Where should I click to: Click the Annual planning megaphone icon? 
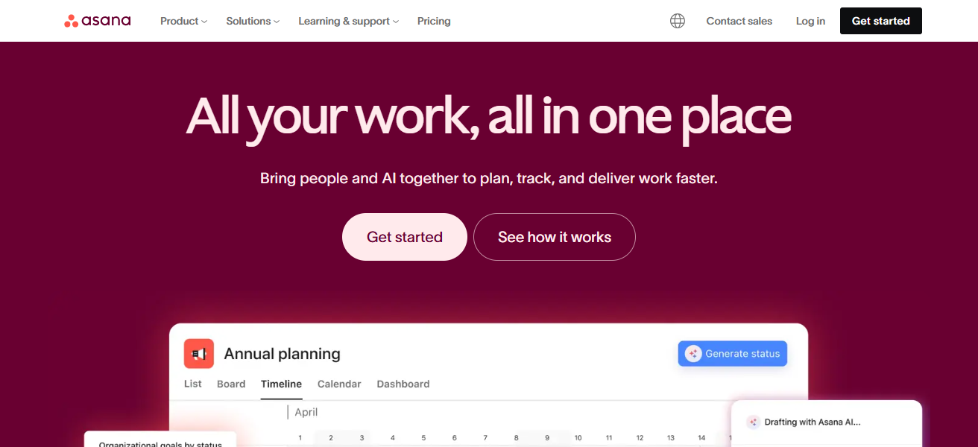199,354
